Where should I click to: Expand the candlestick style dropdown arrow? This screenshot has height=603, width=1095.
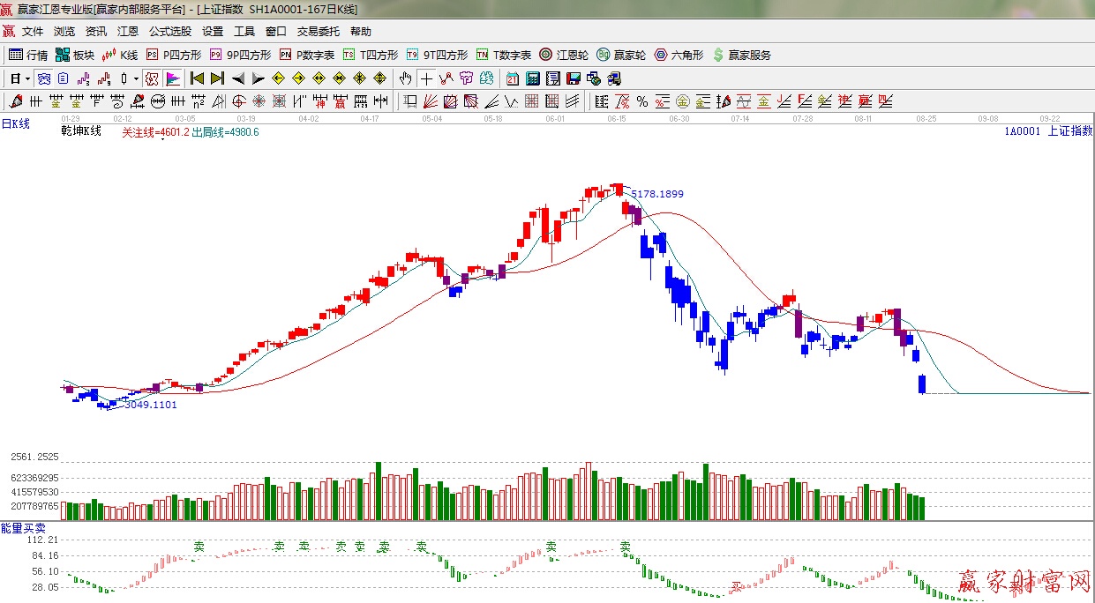135,78
